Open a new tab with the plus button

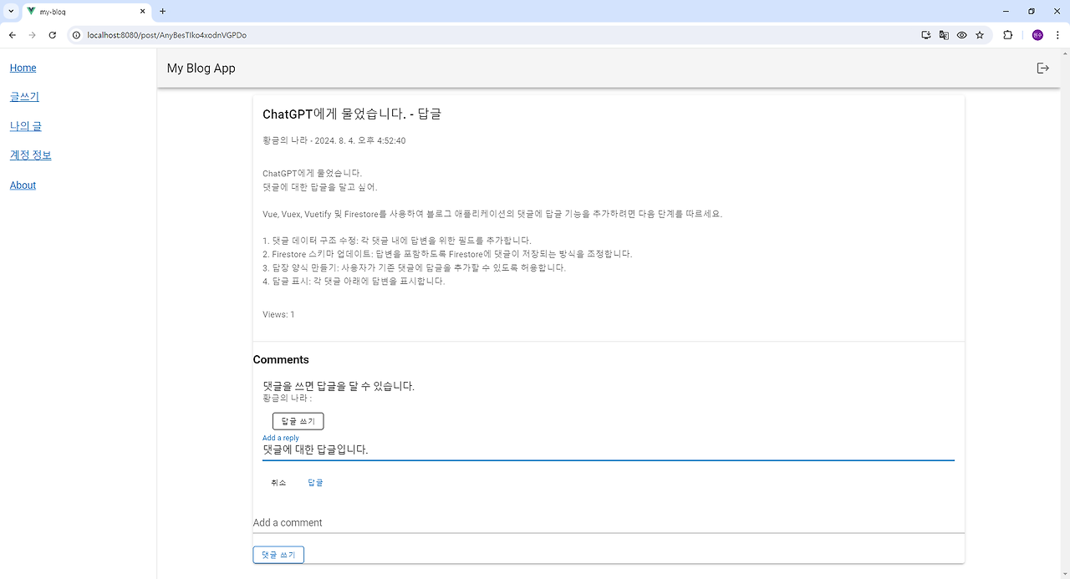pos(163,12)
